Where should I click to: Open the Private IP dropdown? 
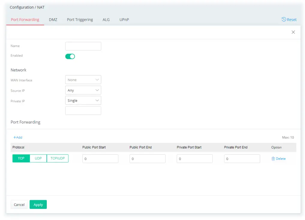coord(83,100)
